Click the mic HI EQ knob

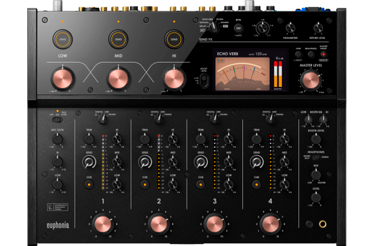pyautogui.click(x=58, y=162)
